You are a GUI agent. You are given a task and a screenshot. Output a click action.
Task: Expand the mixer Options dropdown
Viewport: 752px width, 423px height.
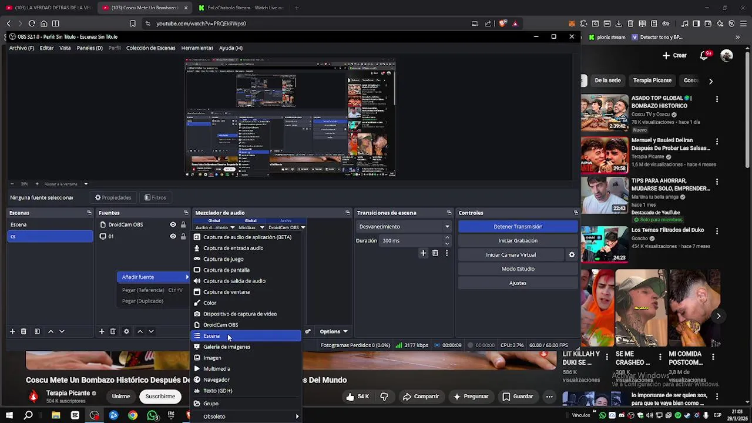(x=333, y=331)
